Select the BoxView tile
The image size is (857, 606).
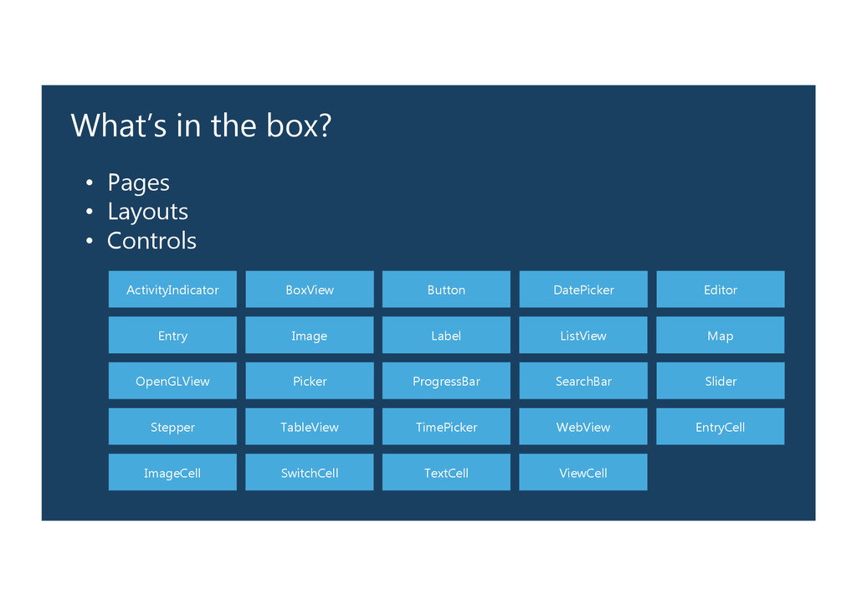(x=310, y=289)
